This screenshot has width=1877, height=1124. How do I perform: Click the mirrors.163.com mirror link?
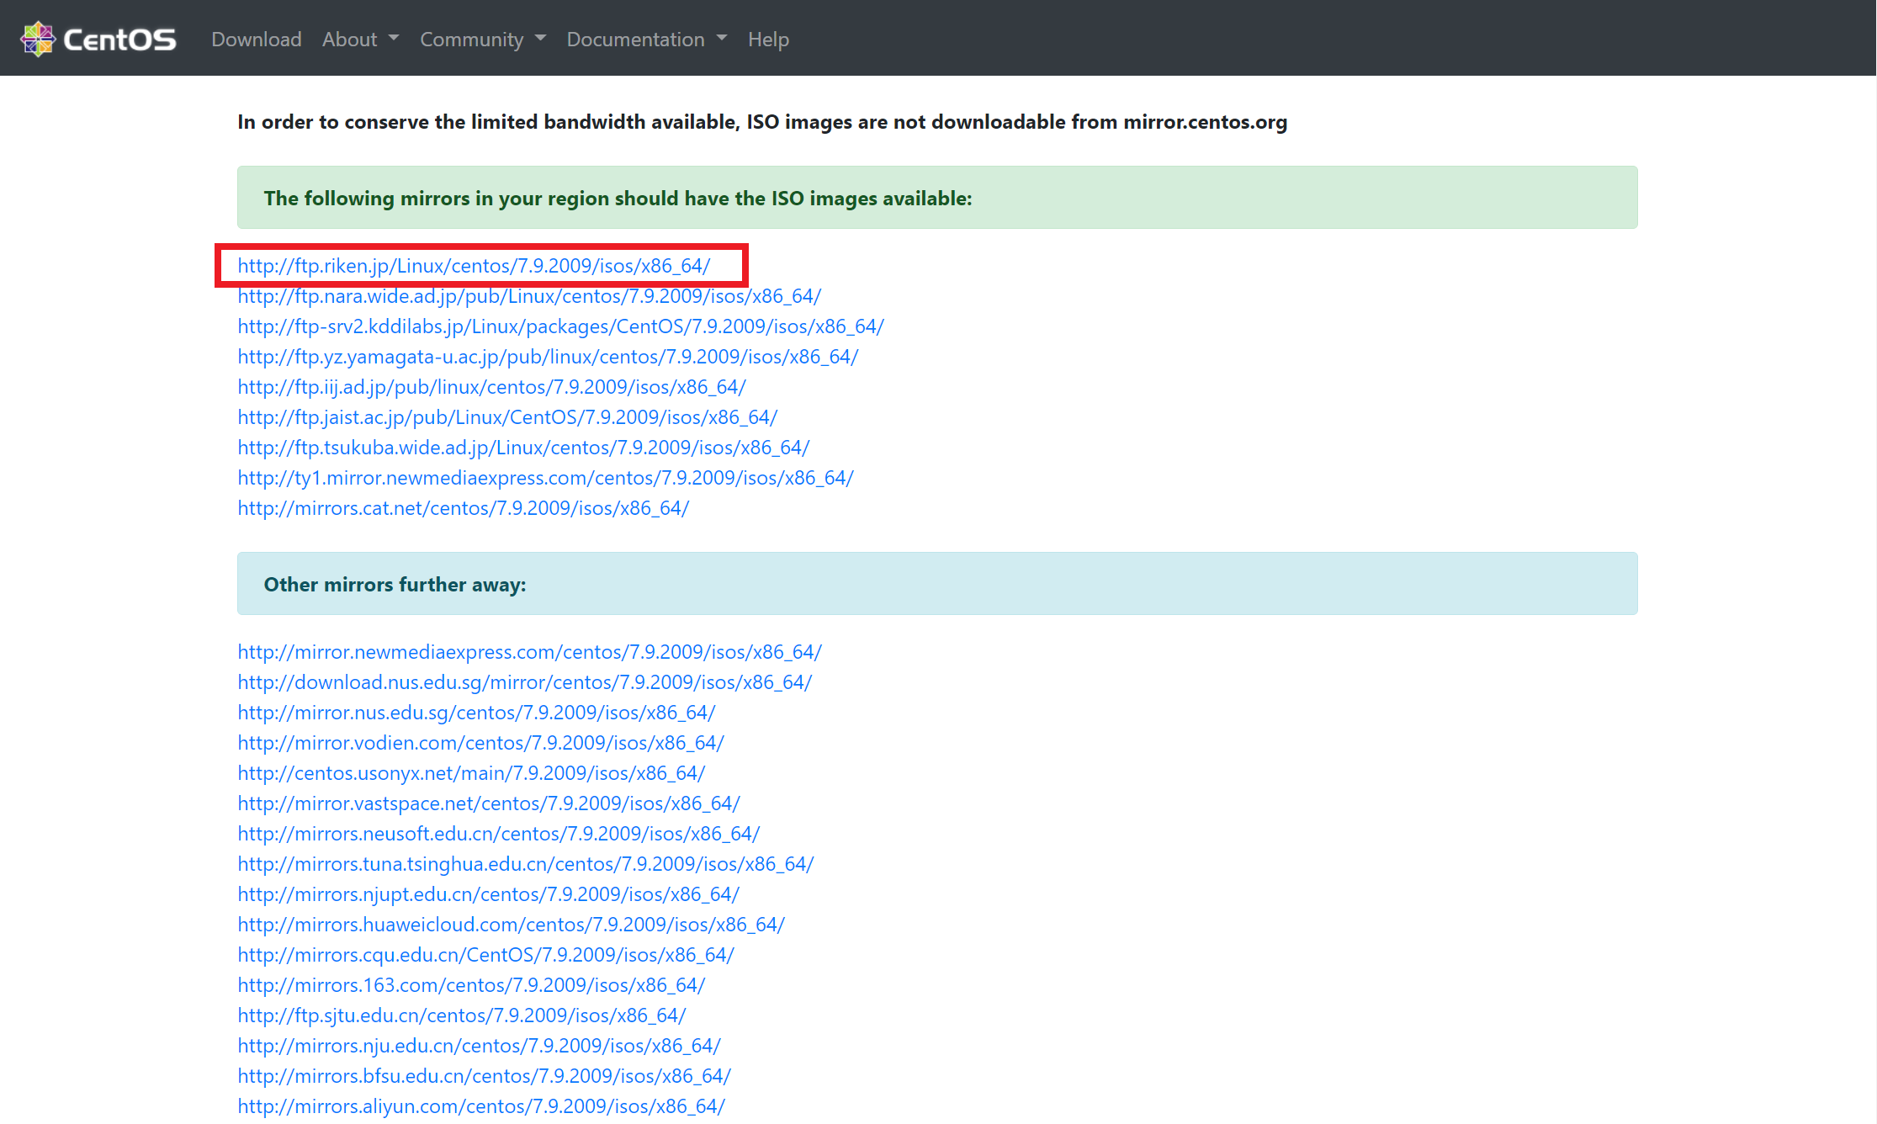coord(471,985)
